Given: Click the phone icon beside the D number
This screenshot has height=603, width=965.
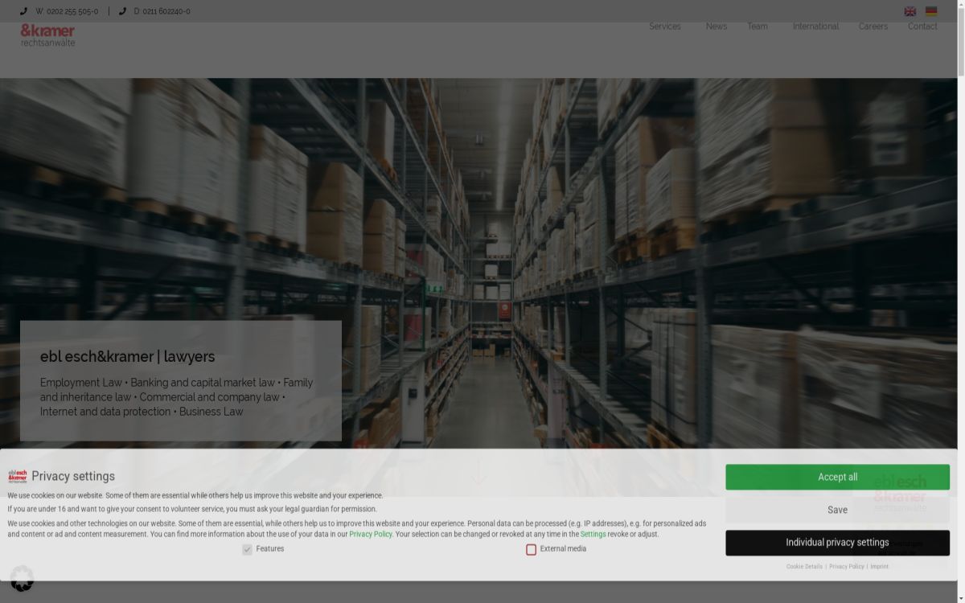Looking at the screenshot, I should (x=122, y=10).
